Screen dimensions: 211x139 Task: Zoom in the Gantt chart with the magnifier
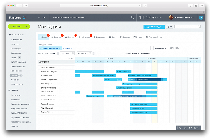69,59
